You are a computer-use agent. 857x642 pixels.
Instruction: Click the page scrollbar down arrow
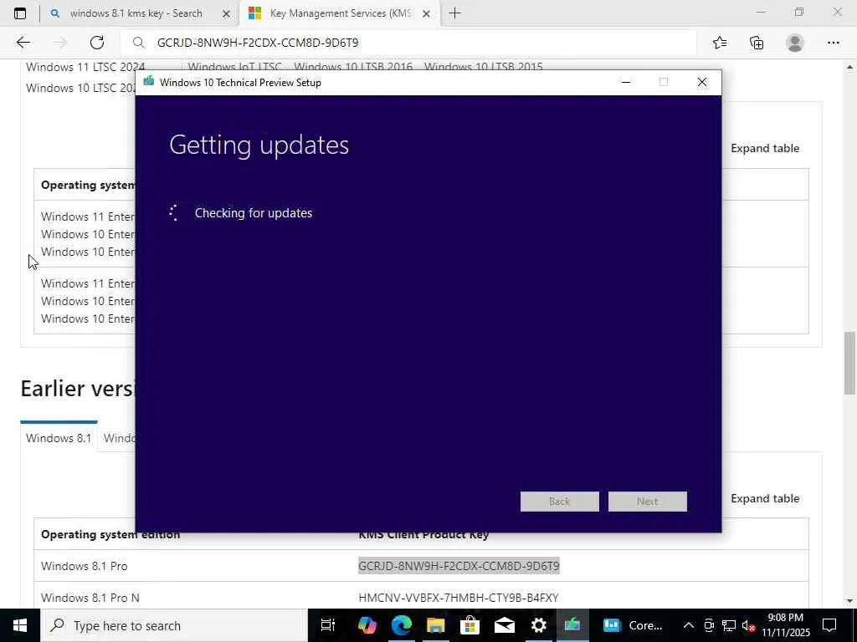click(x=850, y=601)
